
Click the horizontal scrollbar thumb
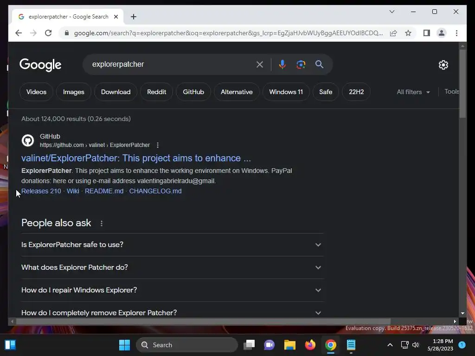(x=203, y=322)
